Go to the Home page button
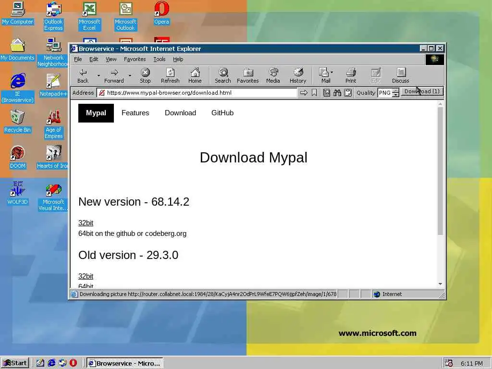 pos(195,75)
